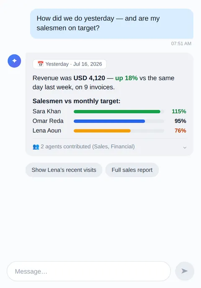Click the "up 18%" green text
This screenshot has height=288, width=201.
click(126, 78)
